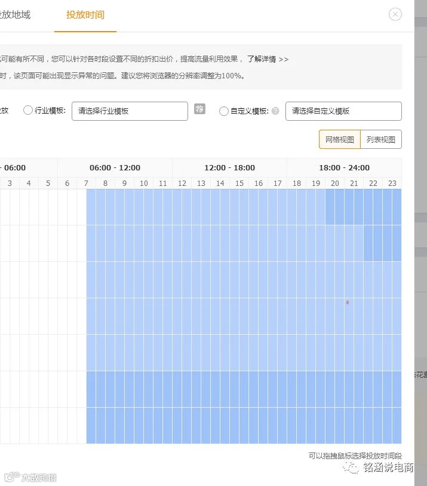Select the 行业模板 radio button
427x486 pixels.
(28, 110)
